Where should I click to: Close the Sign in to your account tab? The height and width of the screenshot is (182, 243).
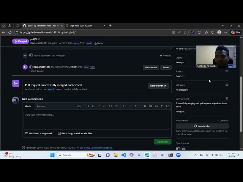point(104,26)
